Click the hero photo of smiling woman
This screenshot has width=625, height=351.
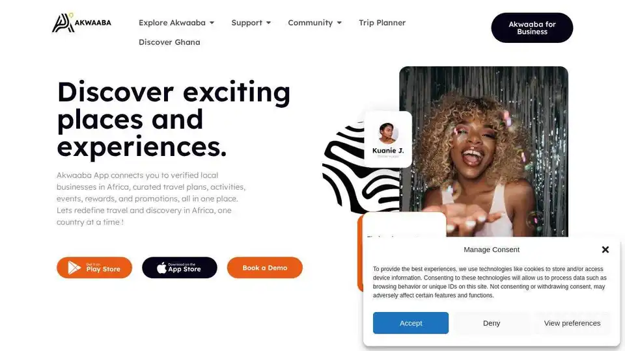(x=484, y=151)
